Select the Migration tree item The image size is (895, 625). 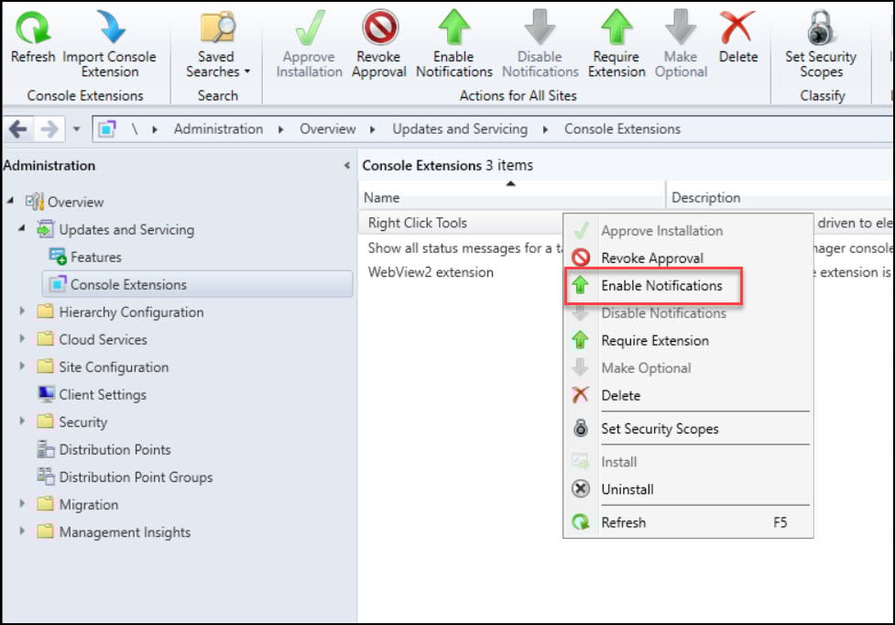[x=89, y=505]
